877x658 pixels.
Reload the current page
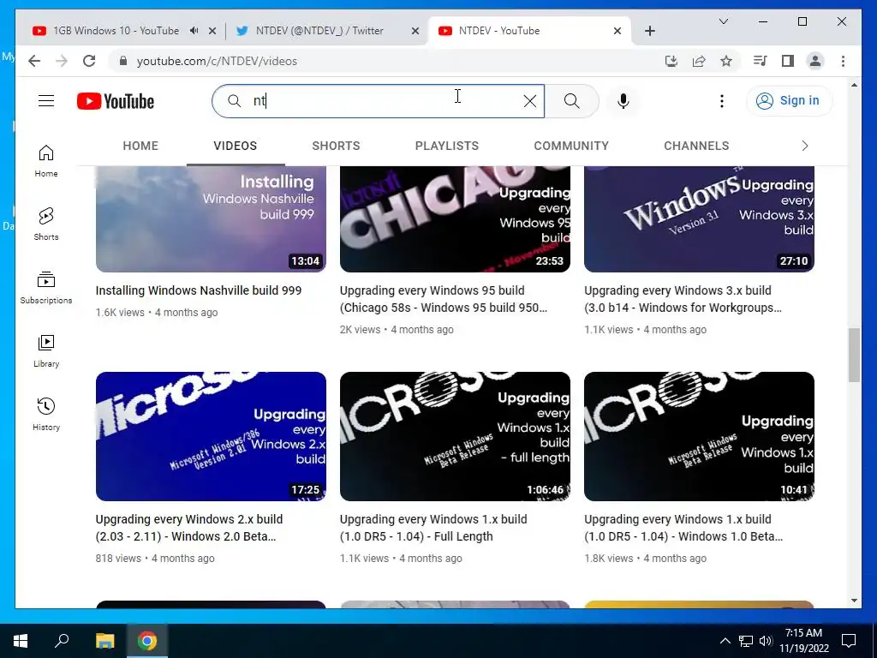pyautogui.click(x=89, y=61)
